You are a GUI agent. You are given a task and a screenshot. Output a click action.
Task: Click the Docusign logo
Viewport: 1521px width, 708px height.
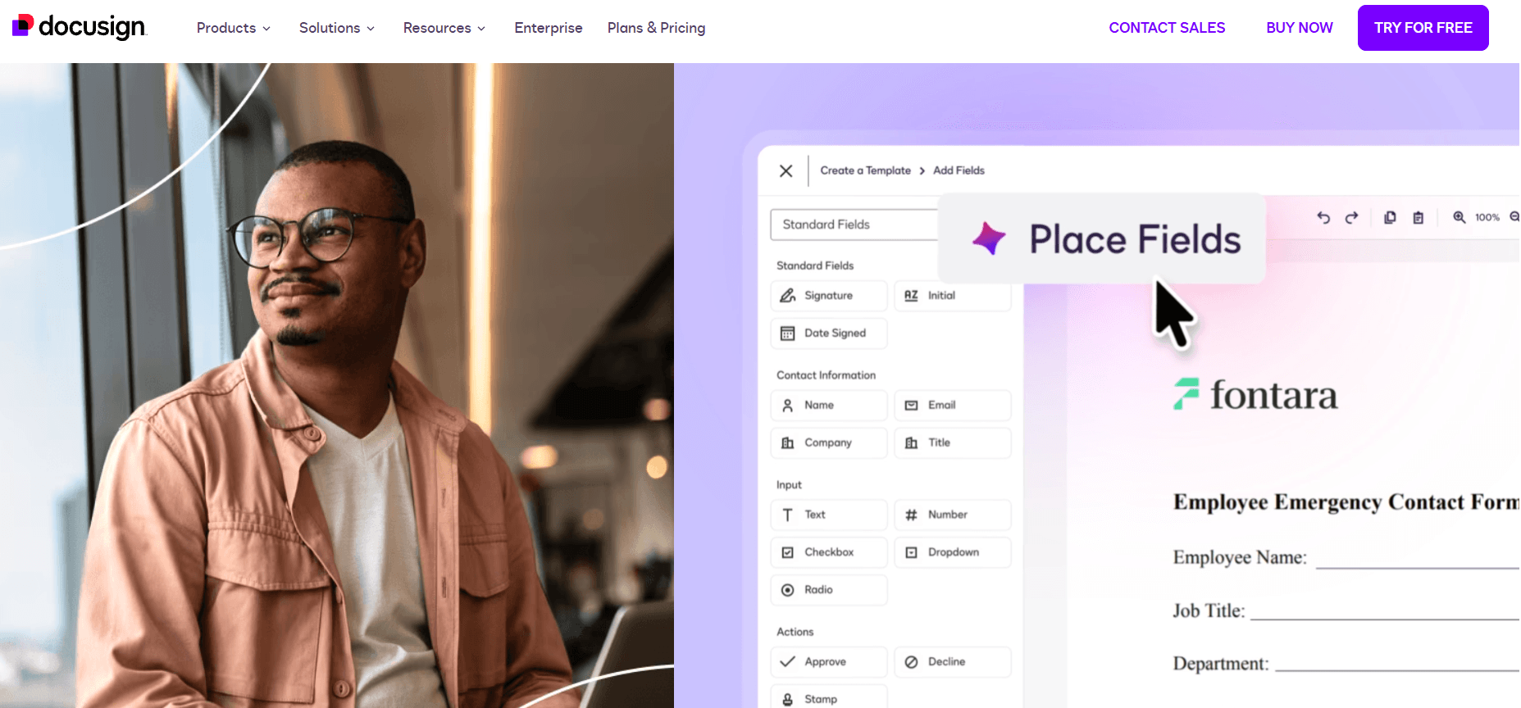tap(80, 27)
